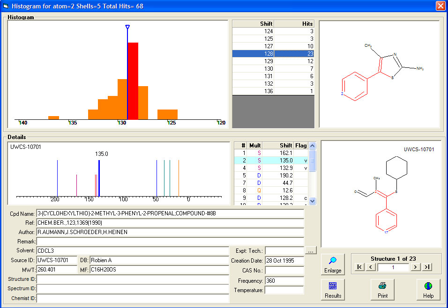Jump to the last structure
The height and width of the screenshot is (308, 448).
426,267
